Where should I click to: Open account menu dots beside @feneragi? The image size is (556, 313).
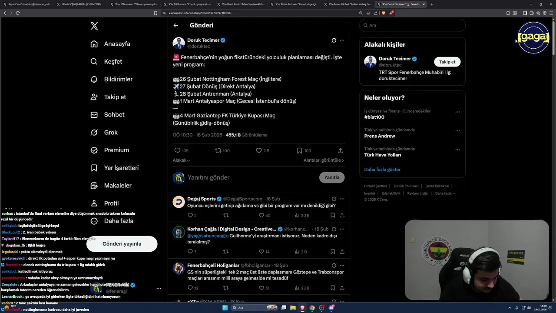point(159,288)
